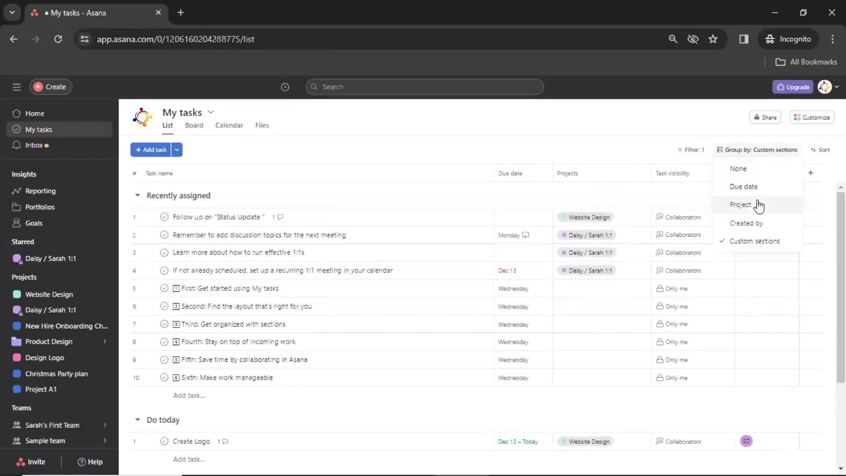This screenshot has width=846, height=476.
Task: Group tasks by Created by
Action: (x=757, y=223)
